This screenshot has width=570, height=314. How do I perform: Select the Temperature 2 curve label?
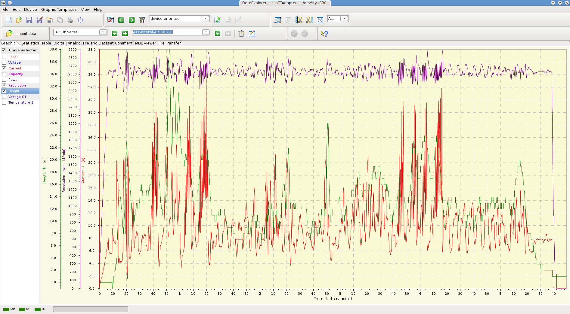pyautogui.click(x=21, y=102)
